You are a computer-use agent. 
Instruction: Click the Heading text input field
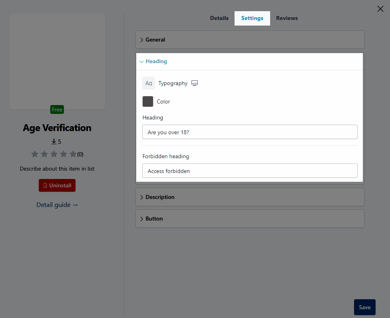click(x=250, y=132)
